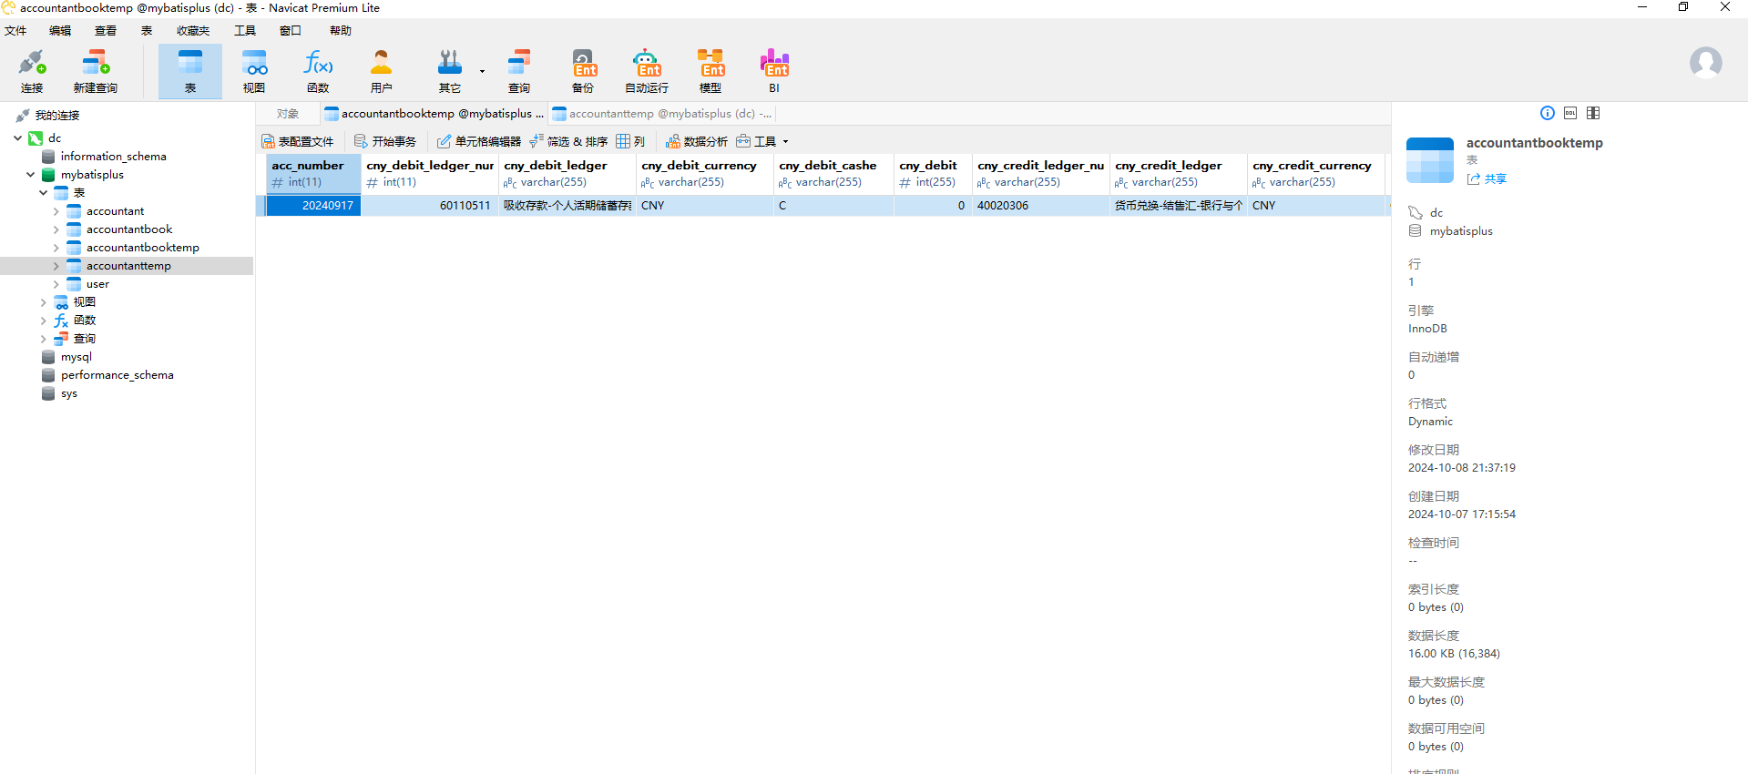
Task: Expand the 查询 queries folder in tree
Action: coord(43,339)
